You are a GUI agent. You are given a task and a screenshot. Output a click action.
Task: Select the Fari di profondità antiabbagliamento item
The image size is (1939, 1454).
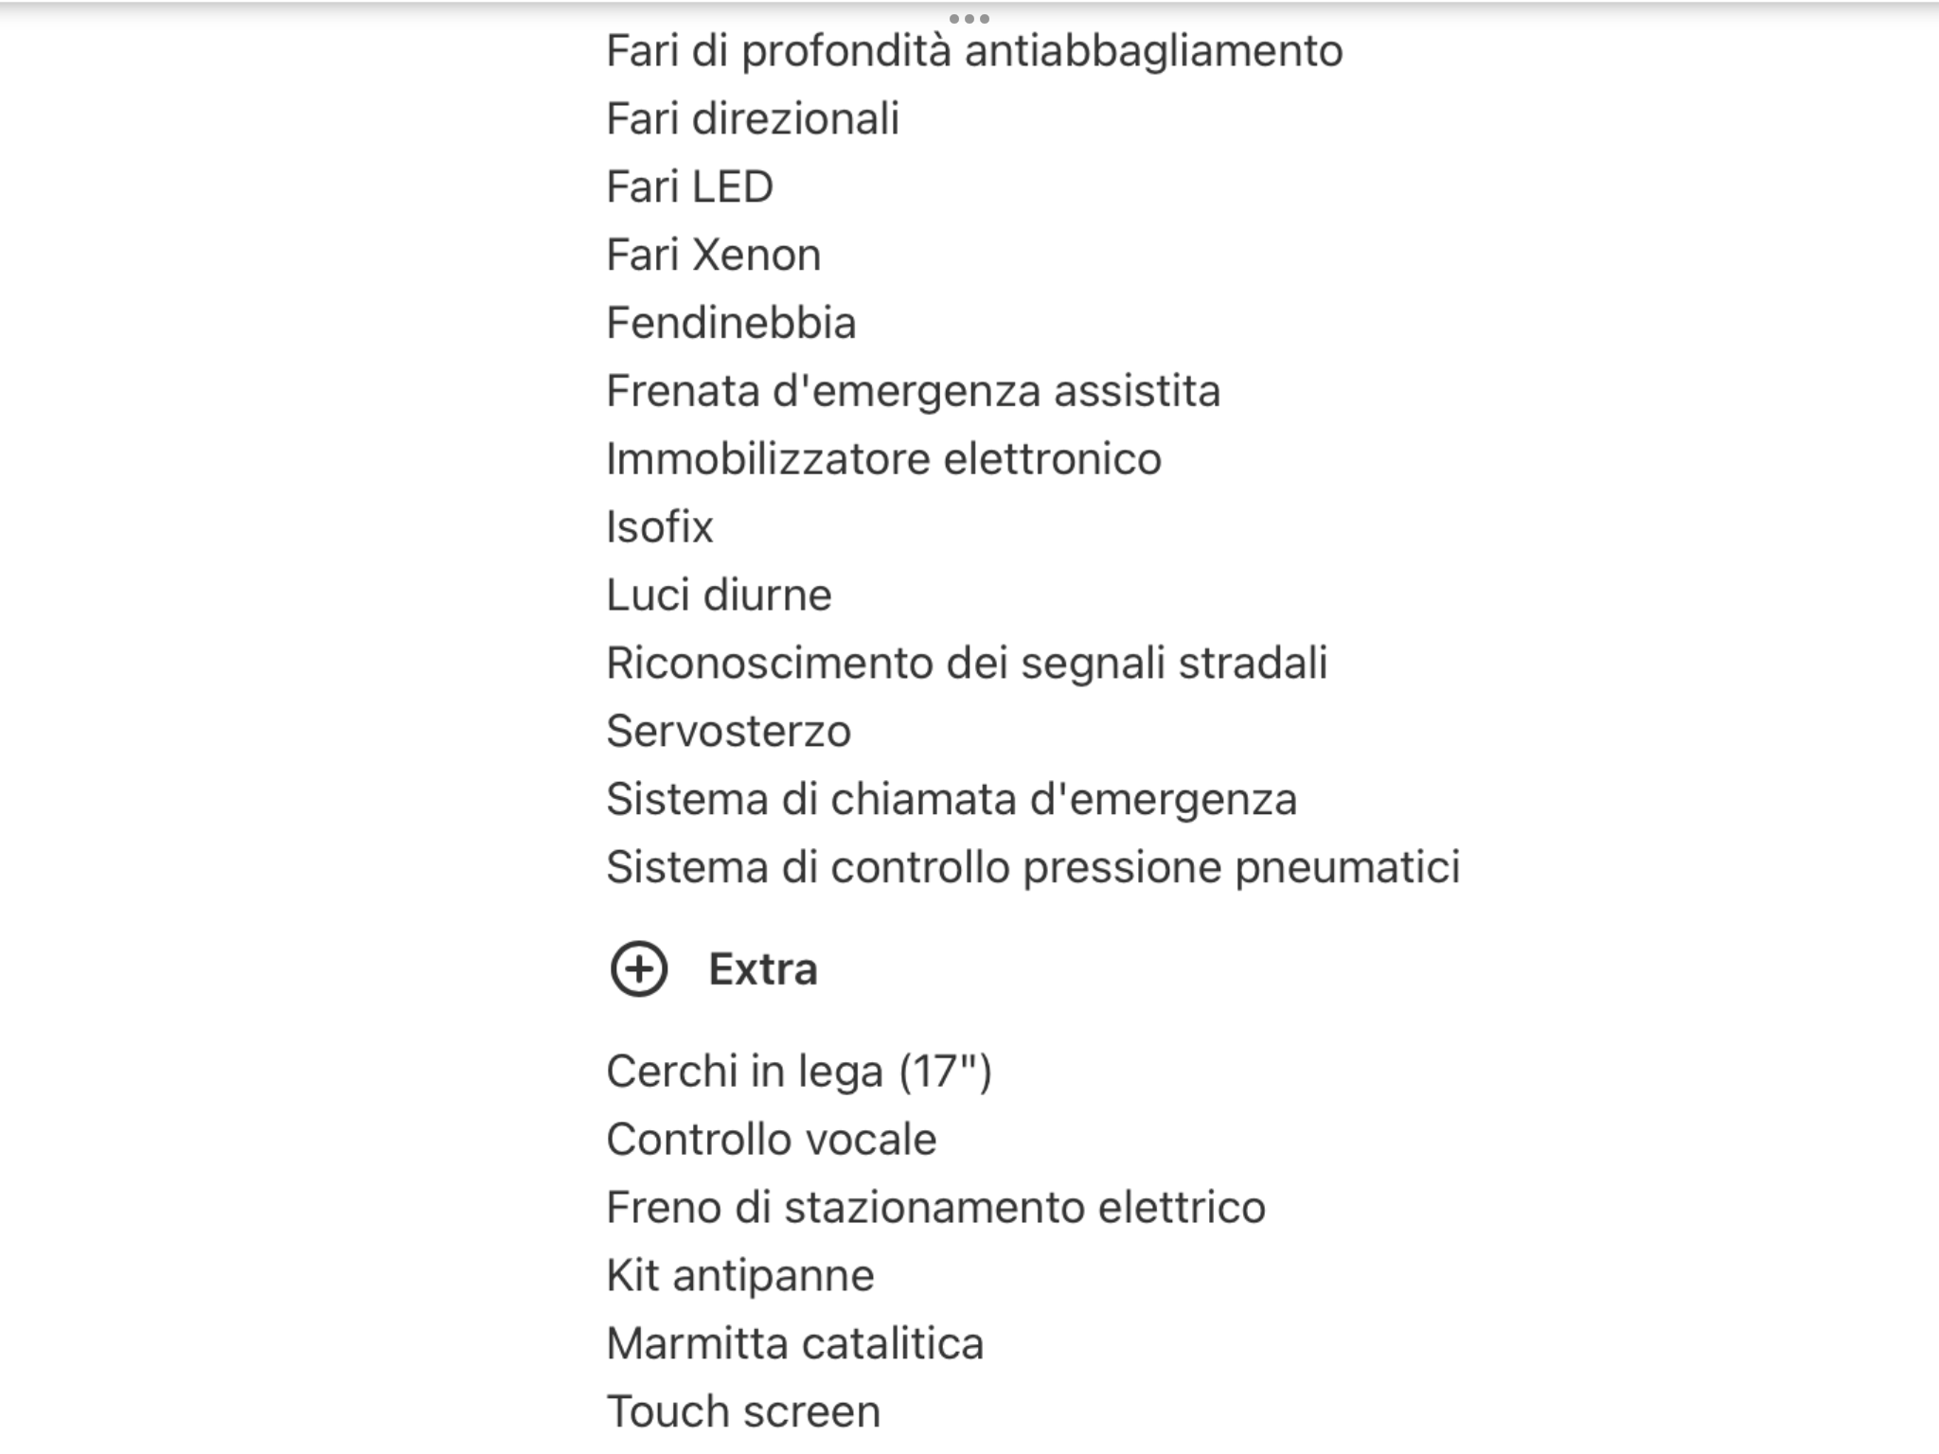(x=974, y=51)
